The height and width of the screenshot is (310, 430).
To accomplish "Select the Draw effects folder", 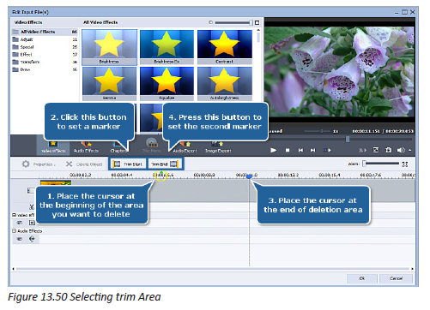I will pyautogui.click(x=45, y=69).
